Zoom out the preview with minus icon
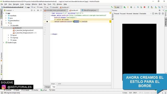The image size is (167, 94). click(x=153, y=14)
